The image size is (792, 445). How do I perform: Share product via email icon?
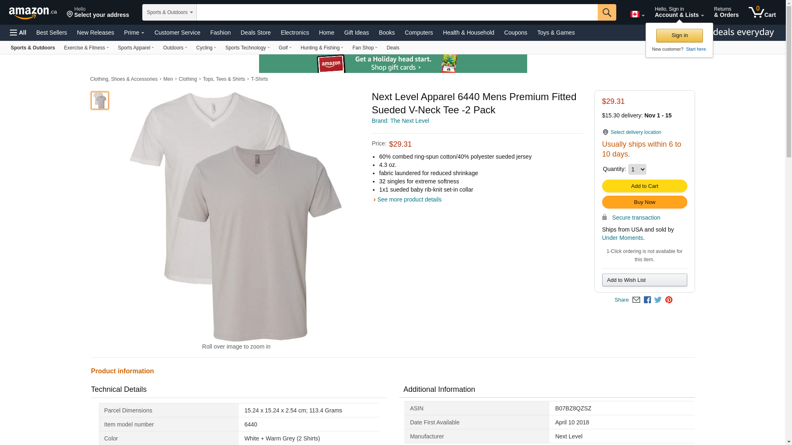(x=636, y=300)
